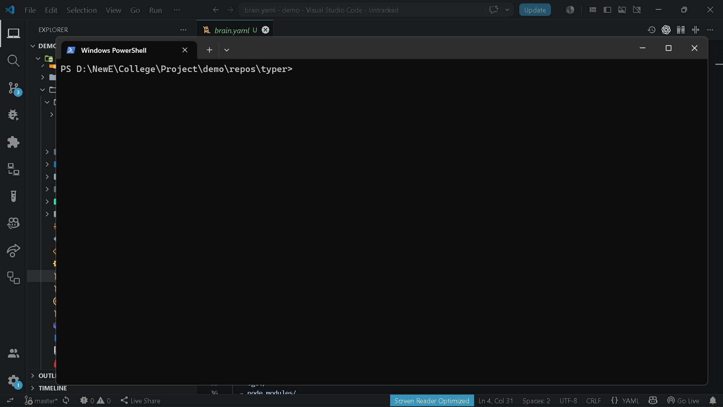Open the Manage settings gear
The height and width of the screenshot is (407, 723).
(14, 381)
